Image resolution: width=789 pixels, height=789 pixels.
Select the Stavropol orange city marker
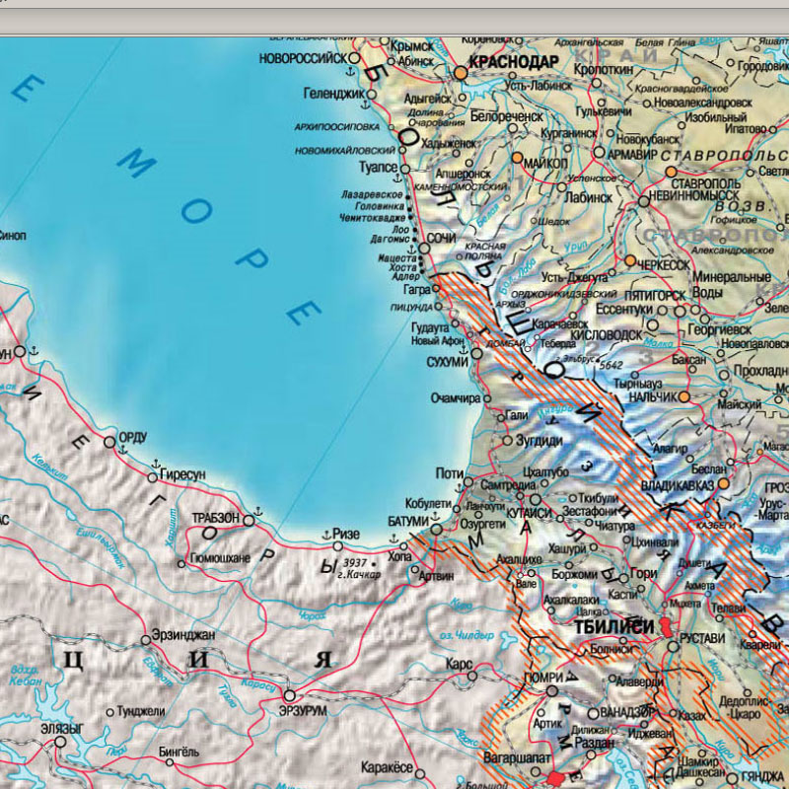click(671, 171)
